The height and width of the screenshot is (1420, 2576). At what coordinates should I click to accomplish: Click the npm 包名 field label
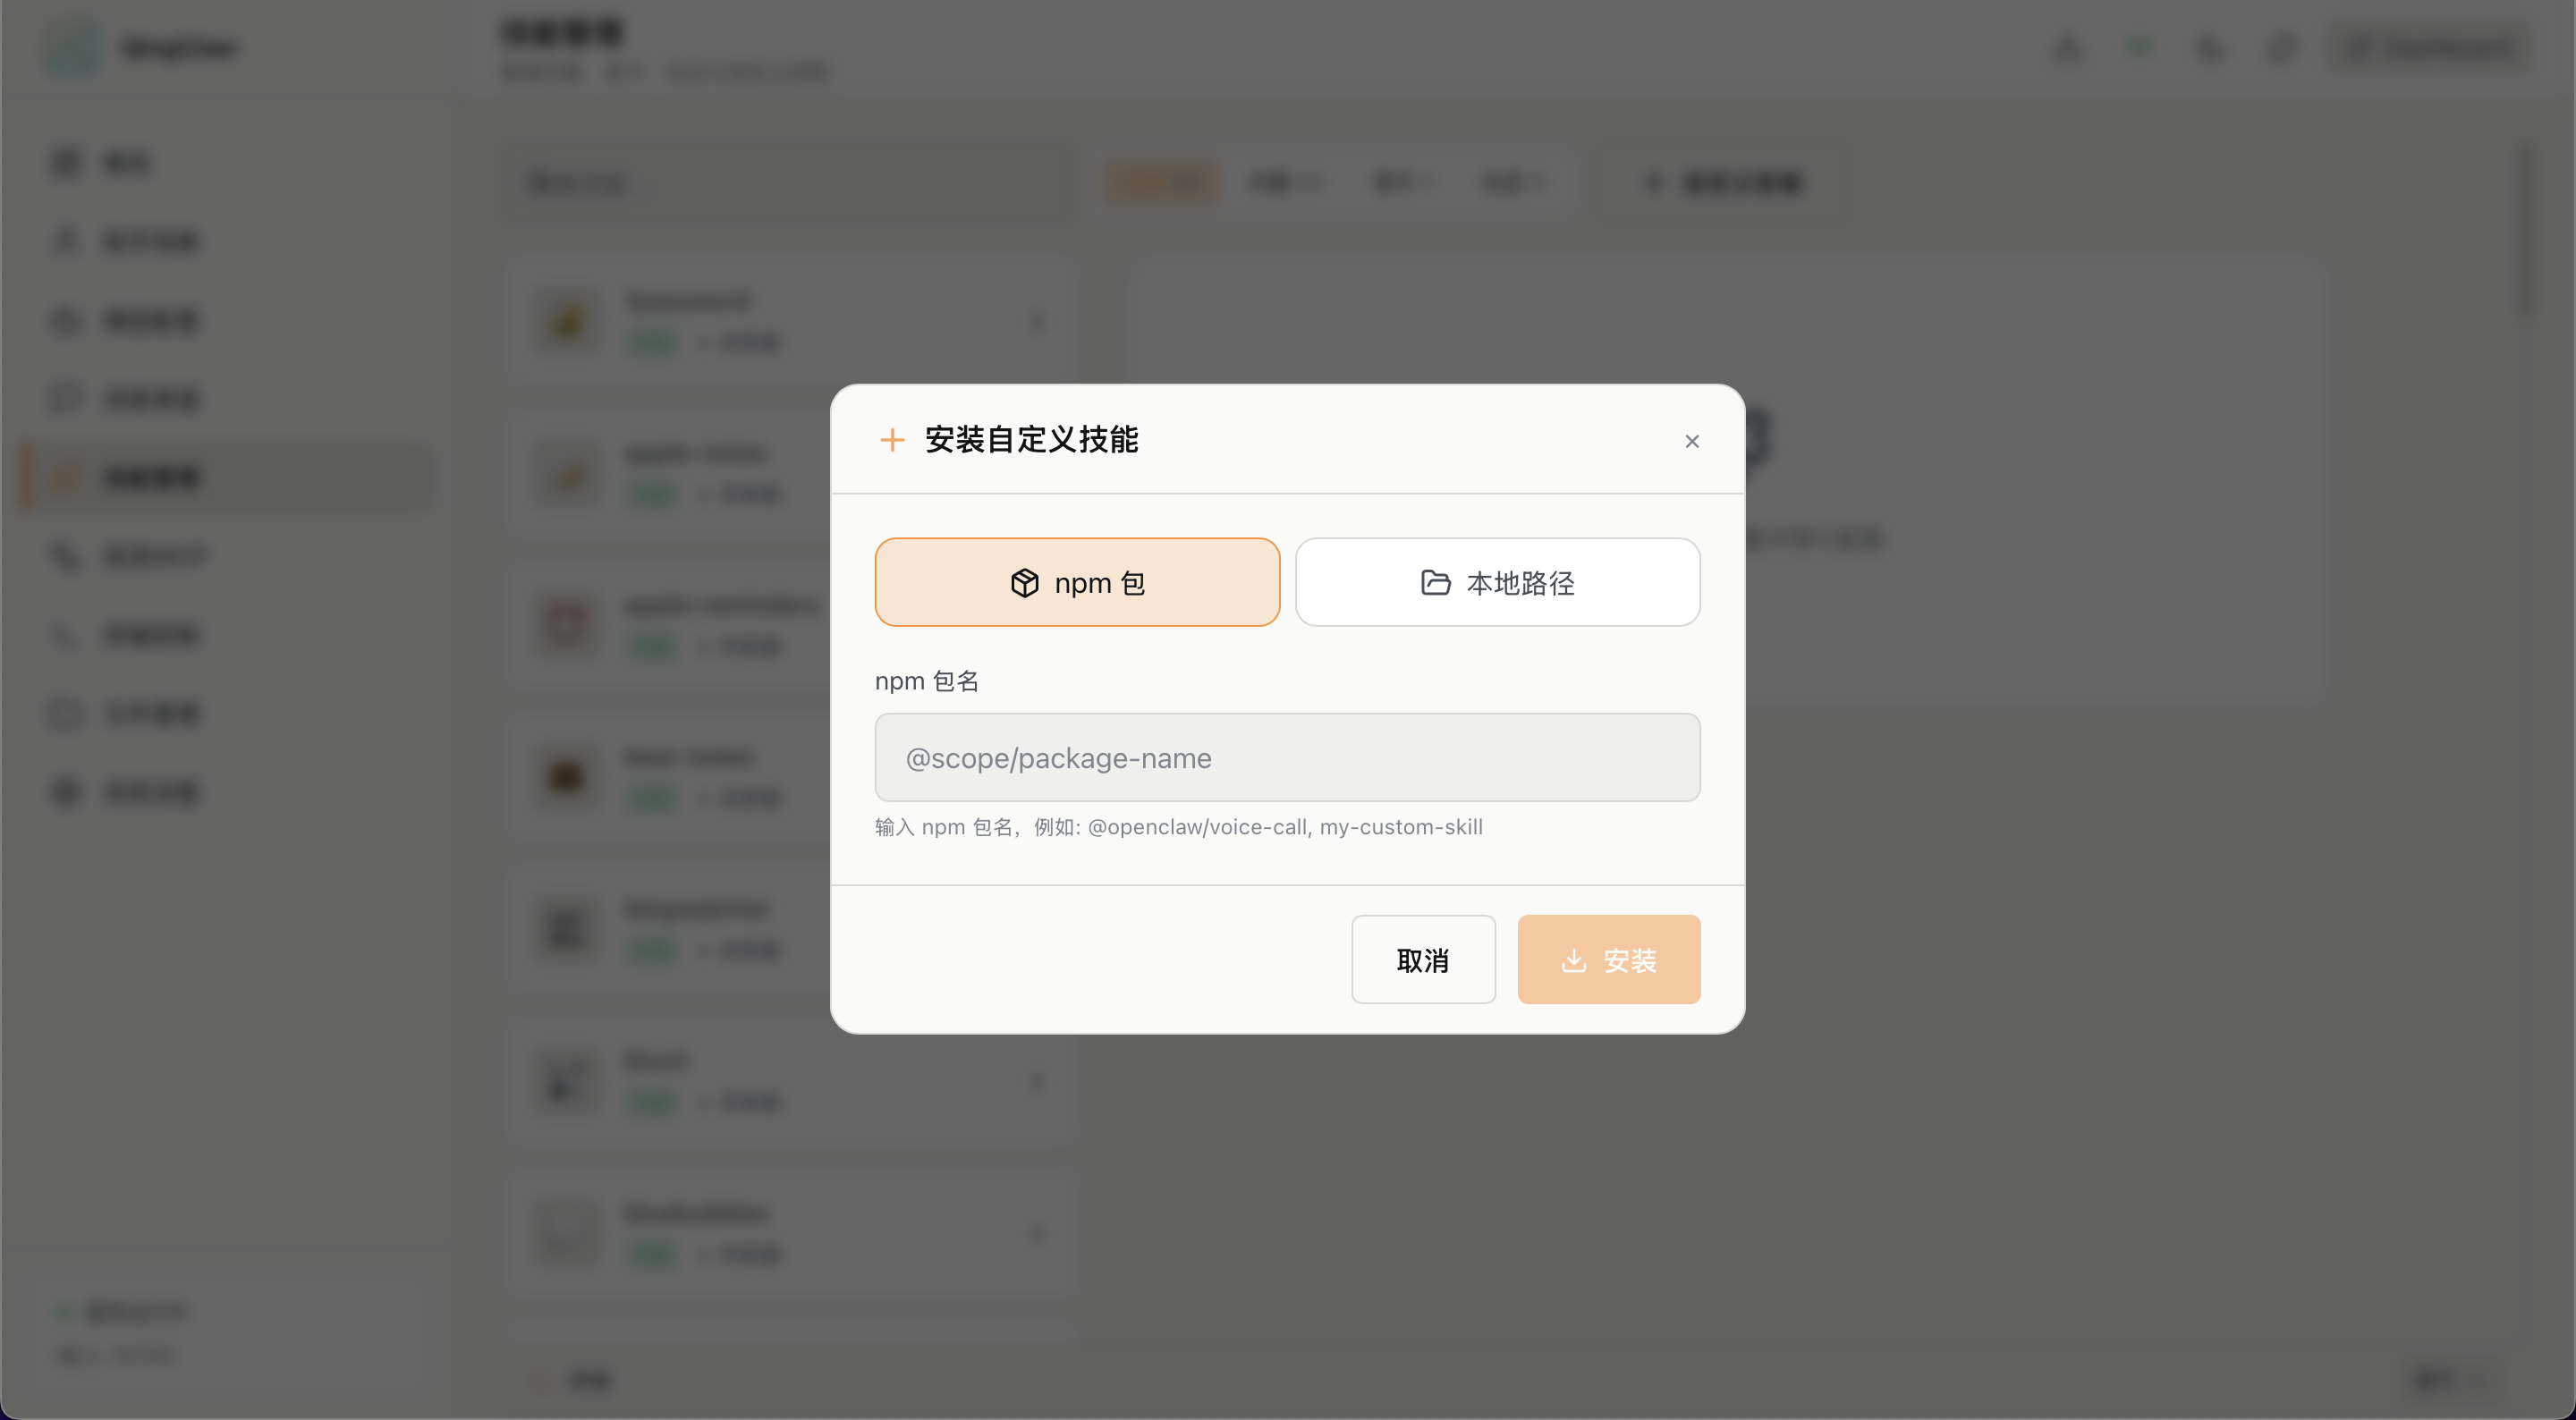(x=926, y=681)
